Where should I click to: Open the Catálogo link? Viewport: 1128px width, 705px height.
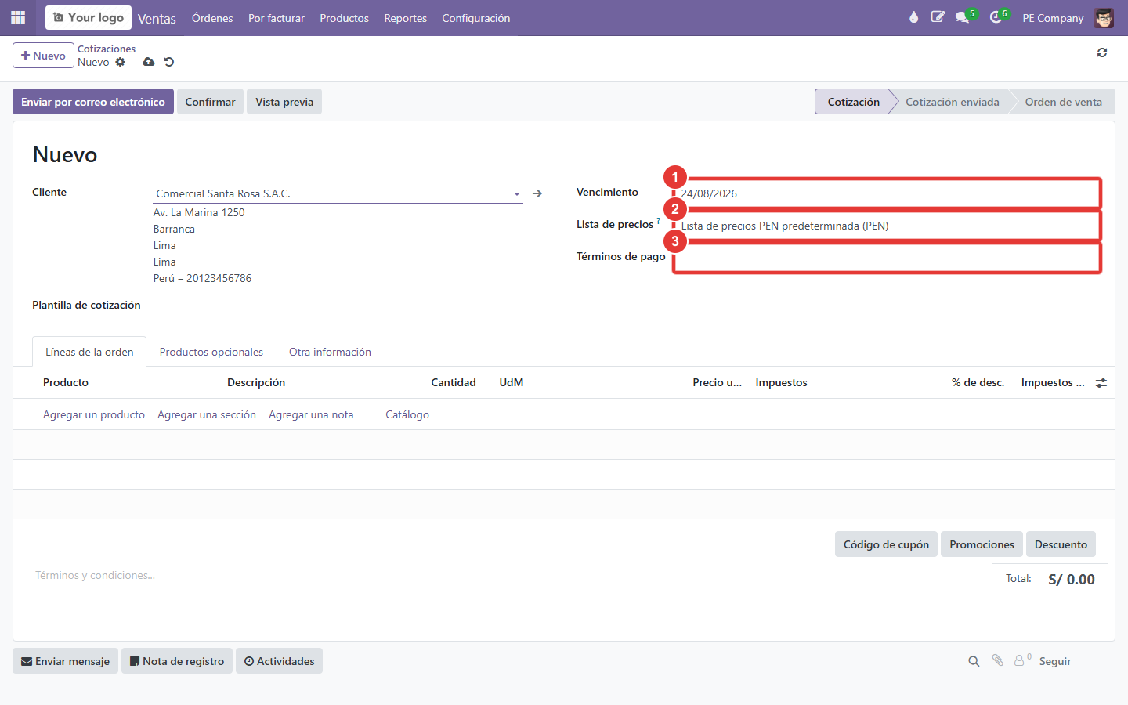click(x=407, y=414)
